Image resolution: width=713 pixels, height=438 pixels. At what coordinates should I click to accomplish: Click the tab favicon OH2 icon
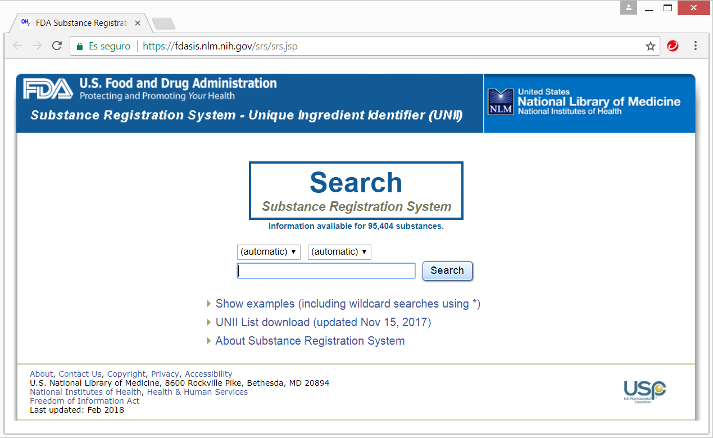click(x=25, y=22)
